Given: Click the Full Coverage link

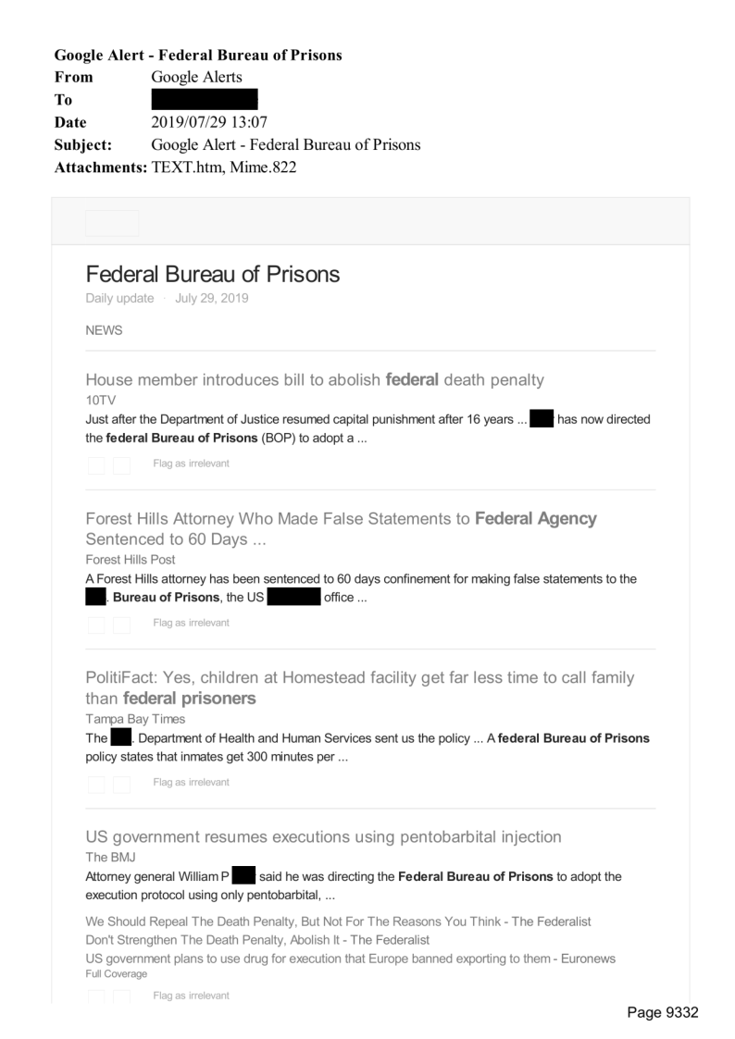Looking at the screenshot, I should pos(116,974).
